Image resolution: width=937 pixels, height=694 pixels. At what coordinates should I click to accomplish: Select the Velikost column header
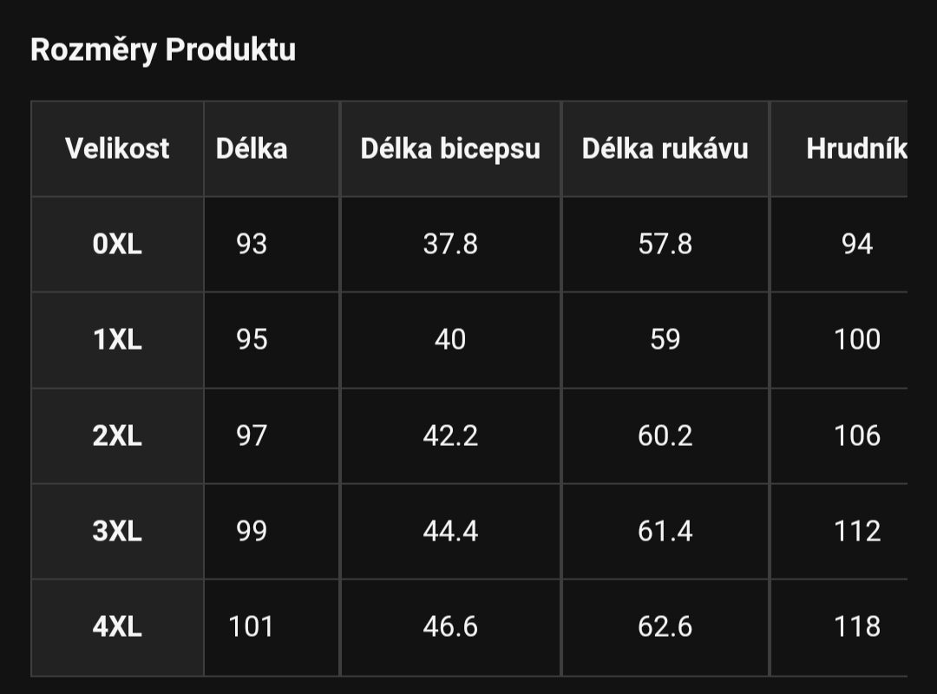117,148
